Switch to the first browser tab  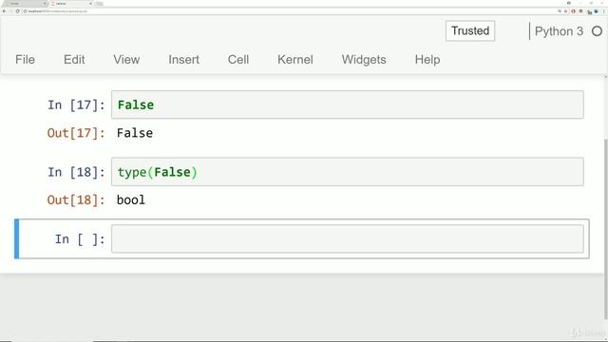click(26, 4)
